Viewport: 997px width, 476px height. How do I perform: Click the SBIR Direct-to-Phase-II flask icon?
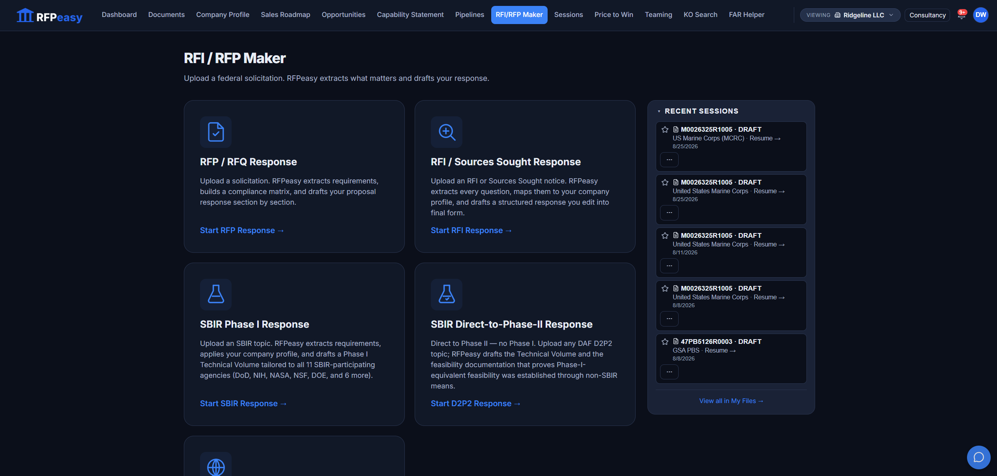tap(447, 294)
